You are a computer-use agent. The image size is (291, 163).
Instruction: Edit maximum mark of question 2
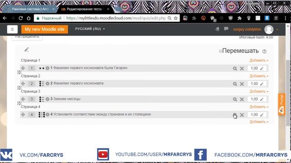(262, 84)
